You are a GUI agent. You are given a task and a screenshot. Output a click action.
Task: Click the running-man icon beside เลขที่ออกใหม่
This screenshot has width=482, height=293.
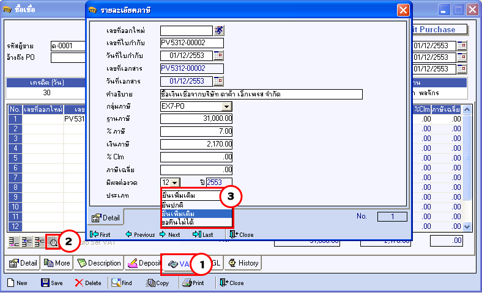(x=219, y=31)
